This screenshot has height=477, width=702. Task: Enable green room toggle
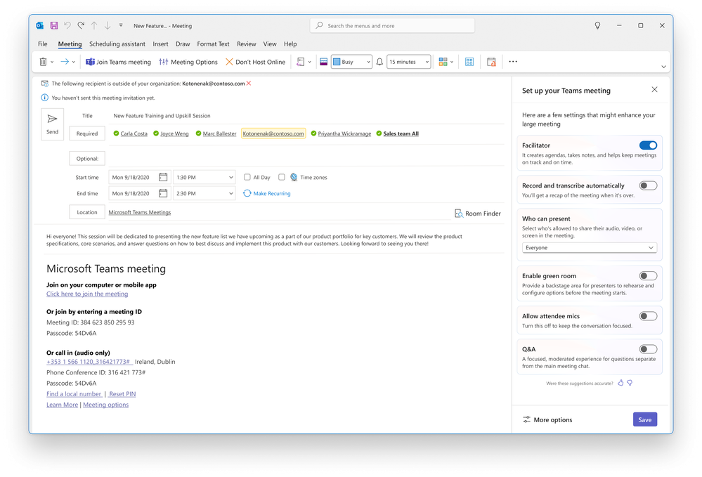[648, 275]
